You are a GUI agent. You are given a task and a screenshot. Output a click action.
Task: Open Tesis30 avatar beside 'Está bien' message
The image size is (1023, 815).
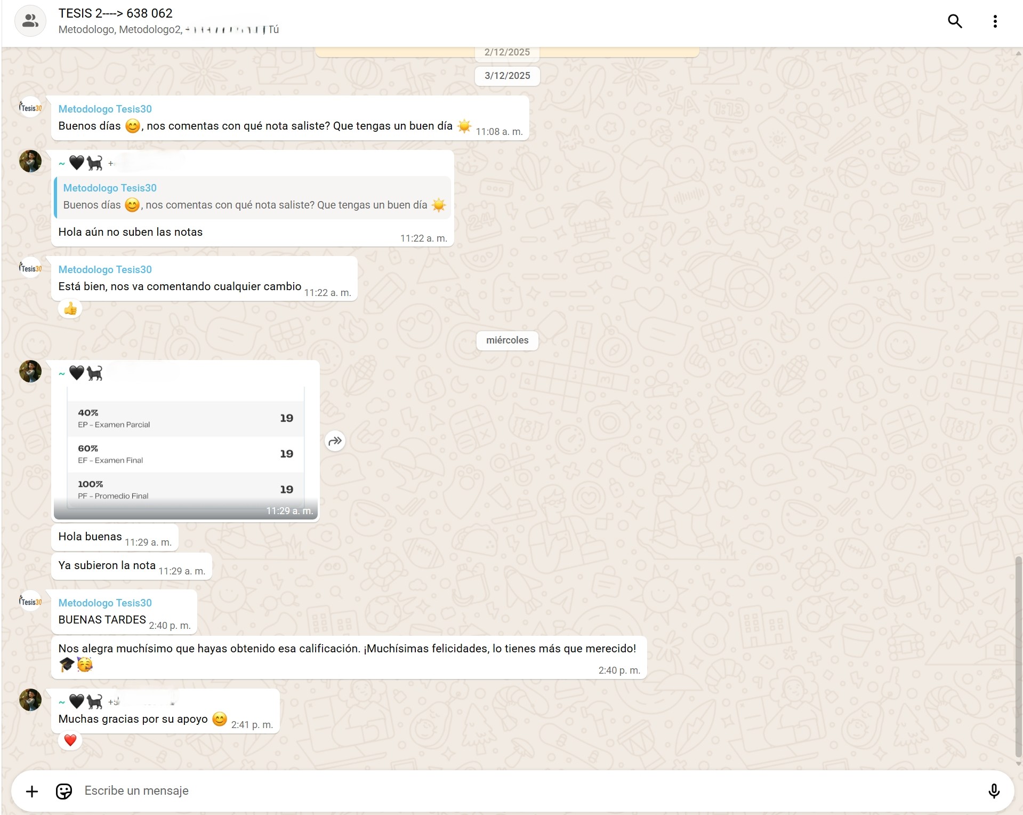point(30,268)
